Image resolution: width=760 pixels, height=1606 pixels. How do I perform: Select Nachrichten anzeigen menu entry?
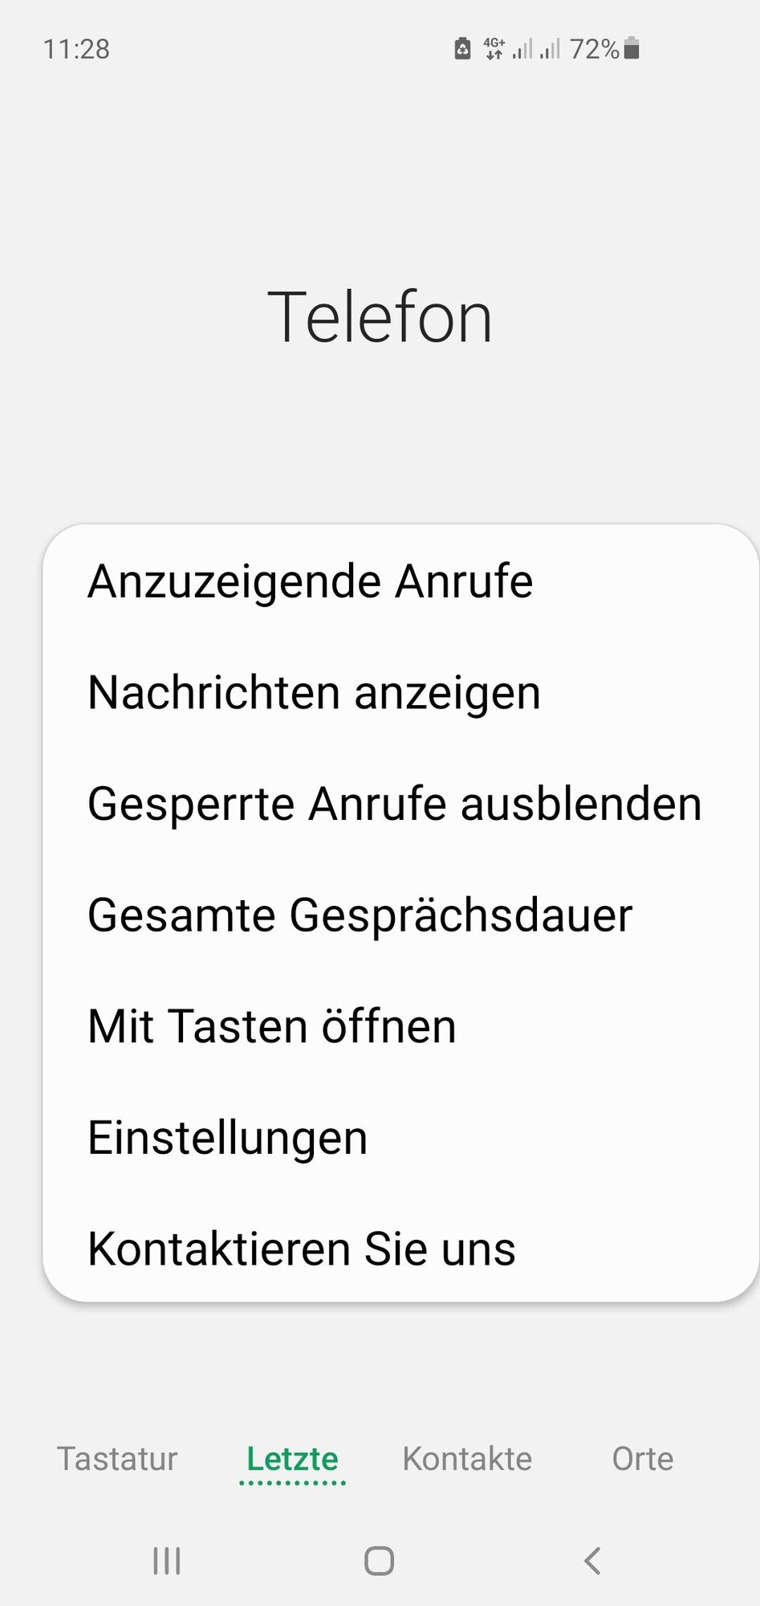pos(400,692)
